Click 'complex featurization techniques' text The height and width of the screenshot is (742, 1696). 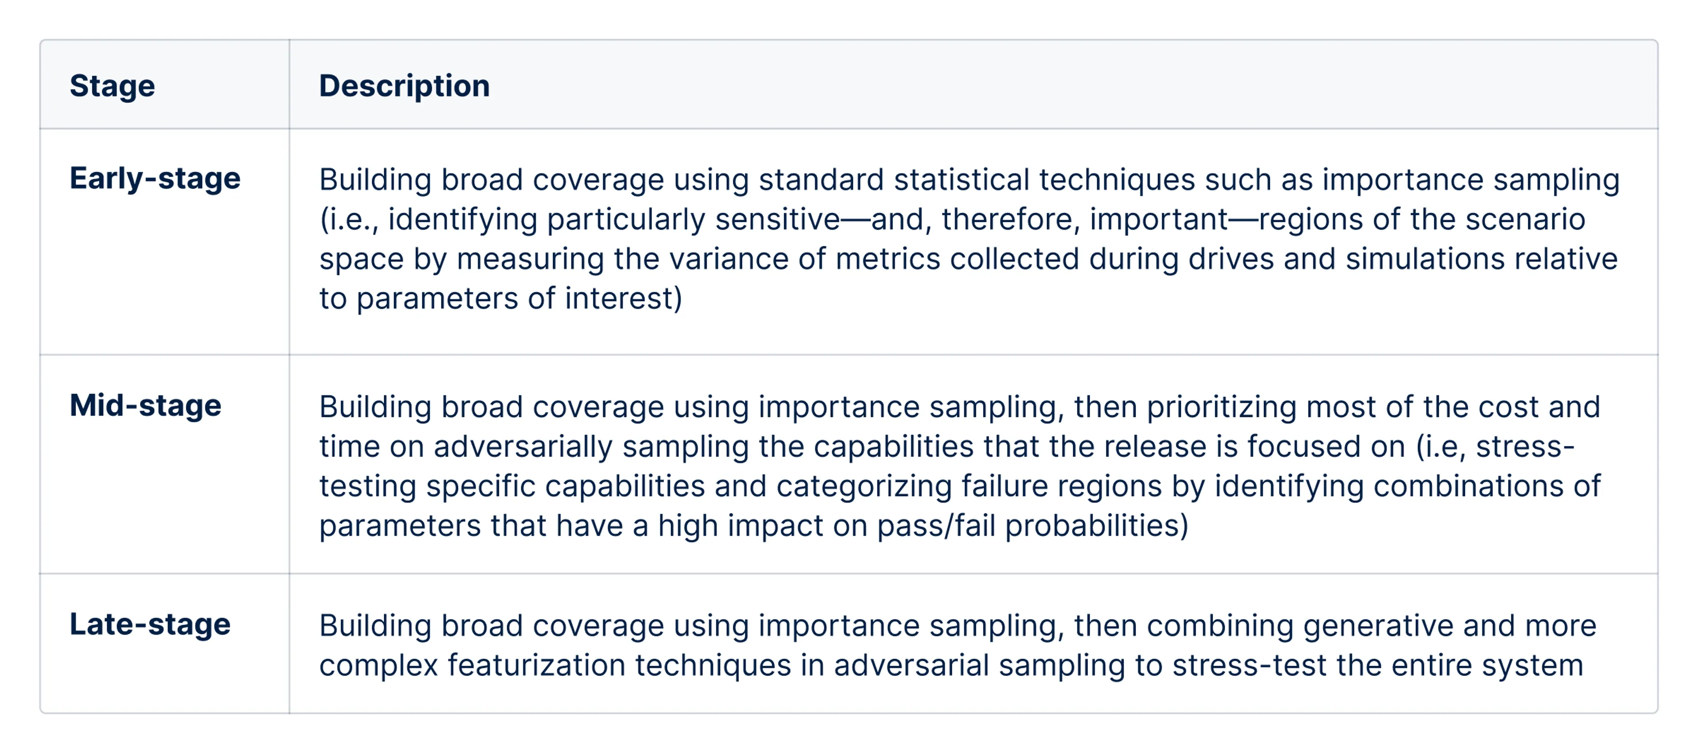[555, 665]
